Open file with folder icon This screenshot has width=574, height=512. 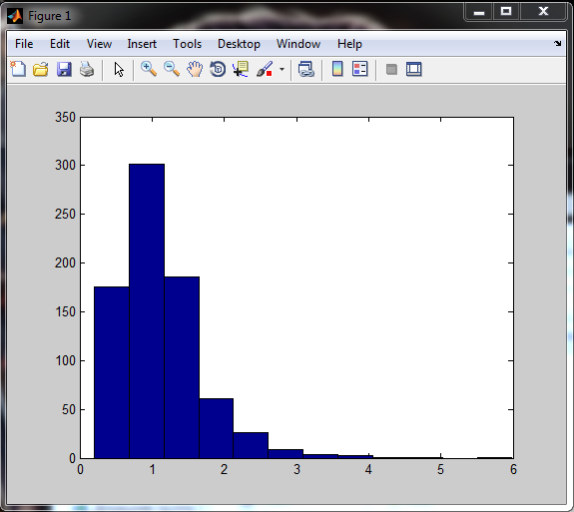[41, 69]
